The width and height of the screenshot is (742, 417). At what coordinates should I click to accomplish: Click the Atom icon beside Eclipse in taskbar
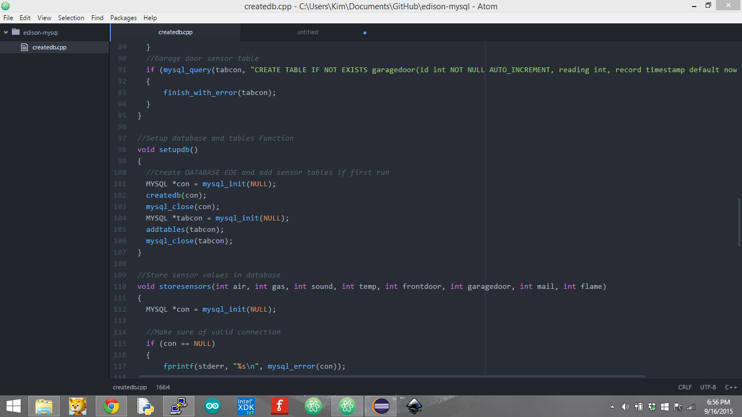347,406
